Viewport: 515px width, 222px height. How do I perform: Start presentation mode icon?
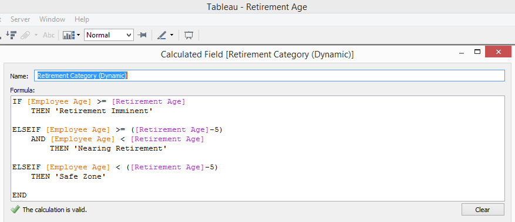[189, 35]
